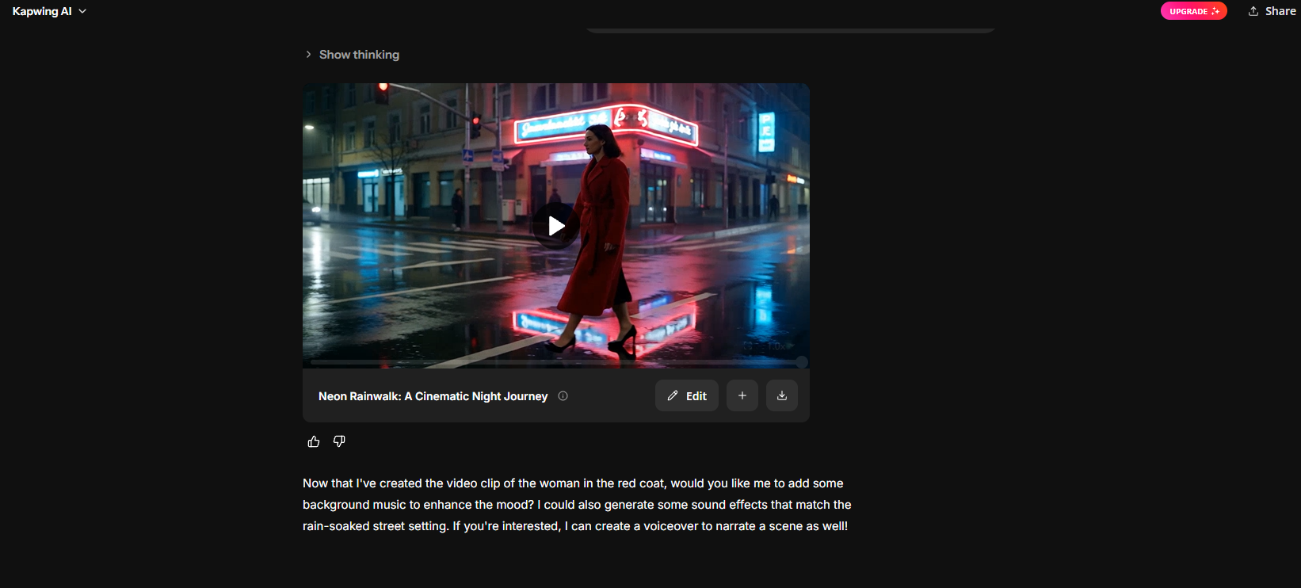
Task: Click the chevron arrow beside Show thinking
Action: [x=308, y=55]
